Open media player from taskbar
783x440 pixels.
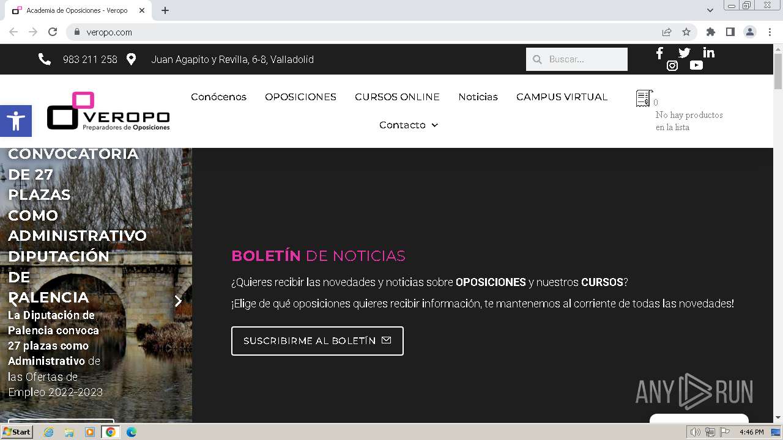[90, 432]
